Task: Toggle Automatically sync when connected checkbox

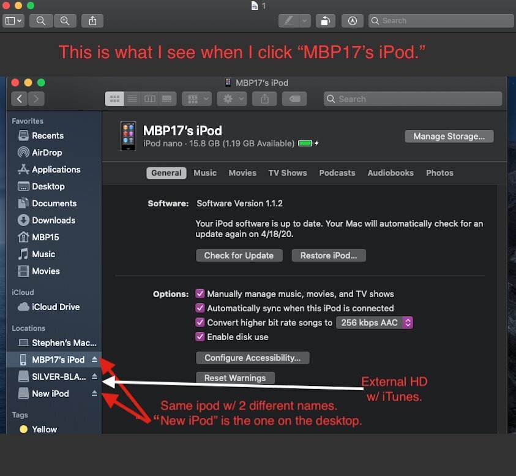Action: 200,308
